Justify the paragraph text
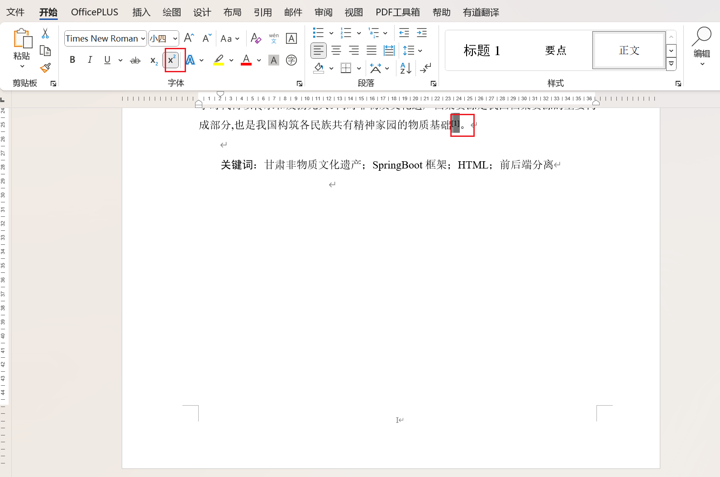 [x=372, y=50]
